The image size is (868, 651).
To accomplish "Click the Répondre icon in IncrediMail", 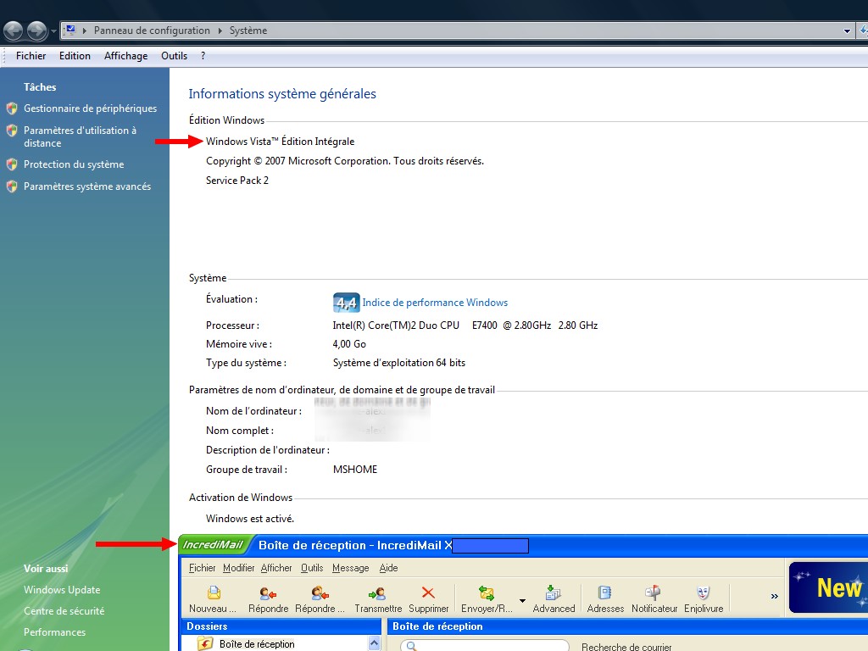I will [268, 594].
